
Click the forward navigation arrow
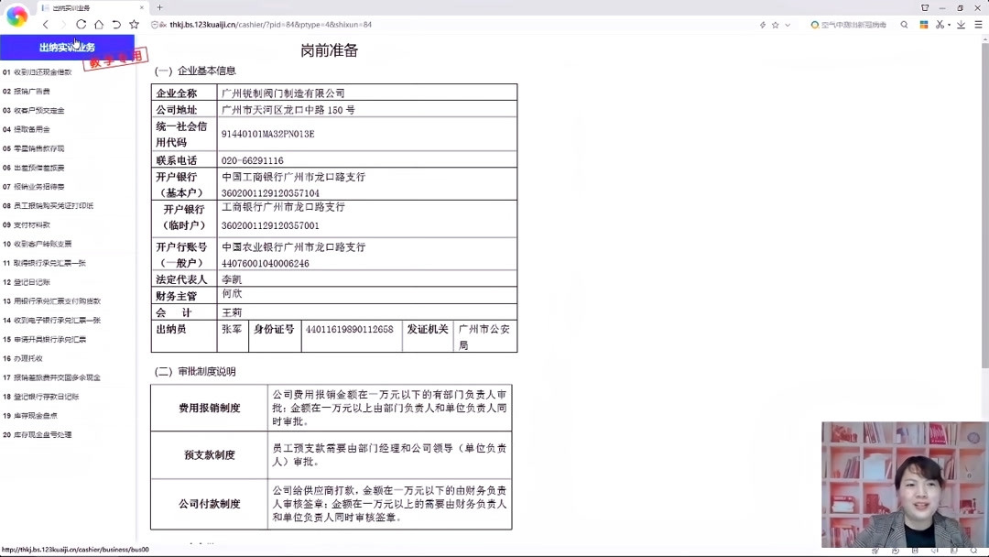[x=63, y=25]
